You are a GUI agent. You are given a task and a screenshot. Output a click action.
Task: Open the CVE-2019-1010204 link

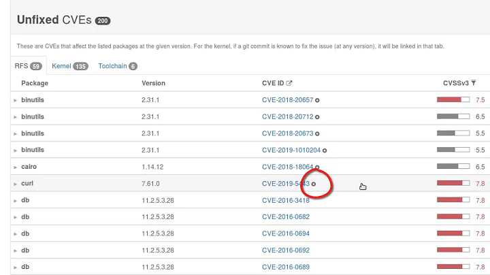291,150
